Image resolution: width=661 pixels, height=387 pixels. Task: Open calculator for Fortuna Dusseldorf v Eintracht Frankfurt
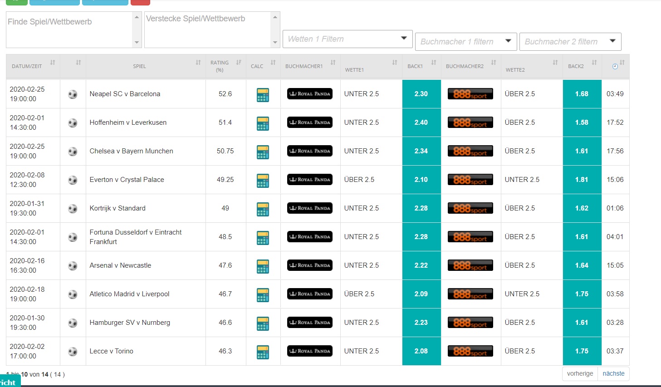[263, 238]
